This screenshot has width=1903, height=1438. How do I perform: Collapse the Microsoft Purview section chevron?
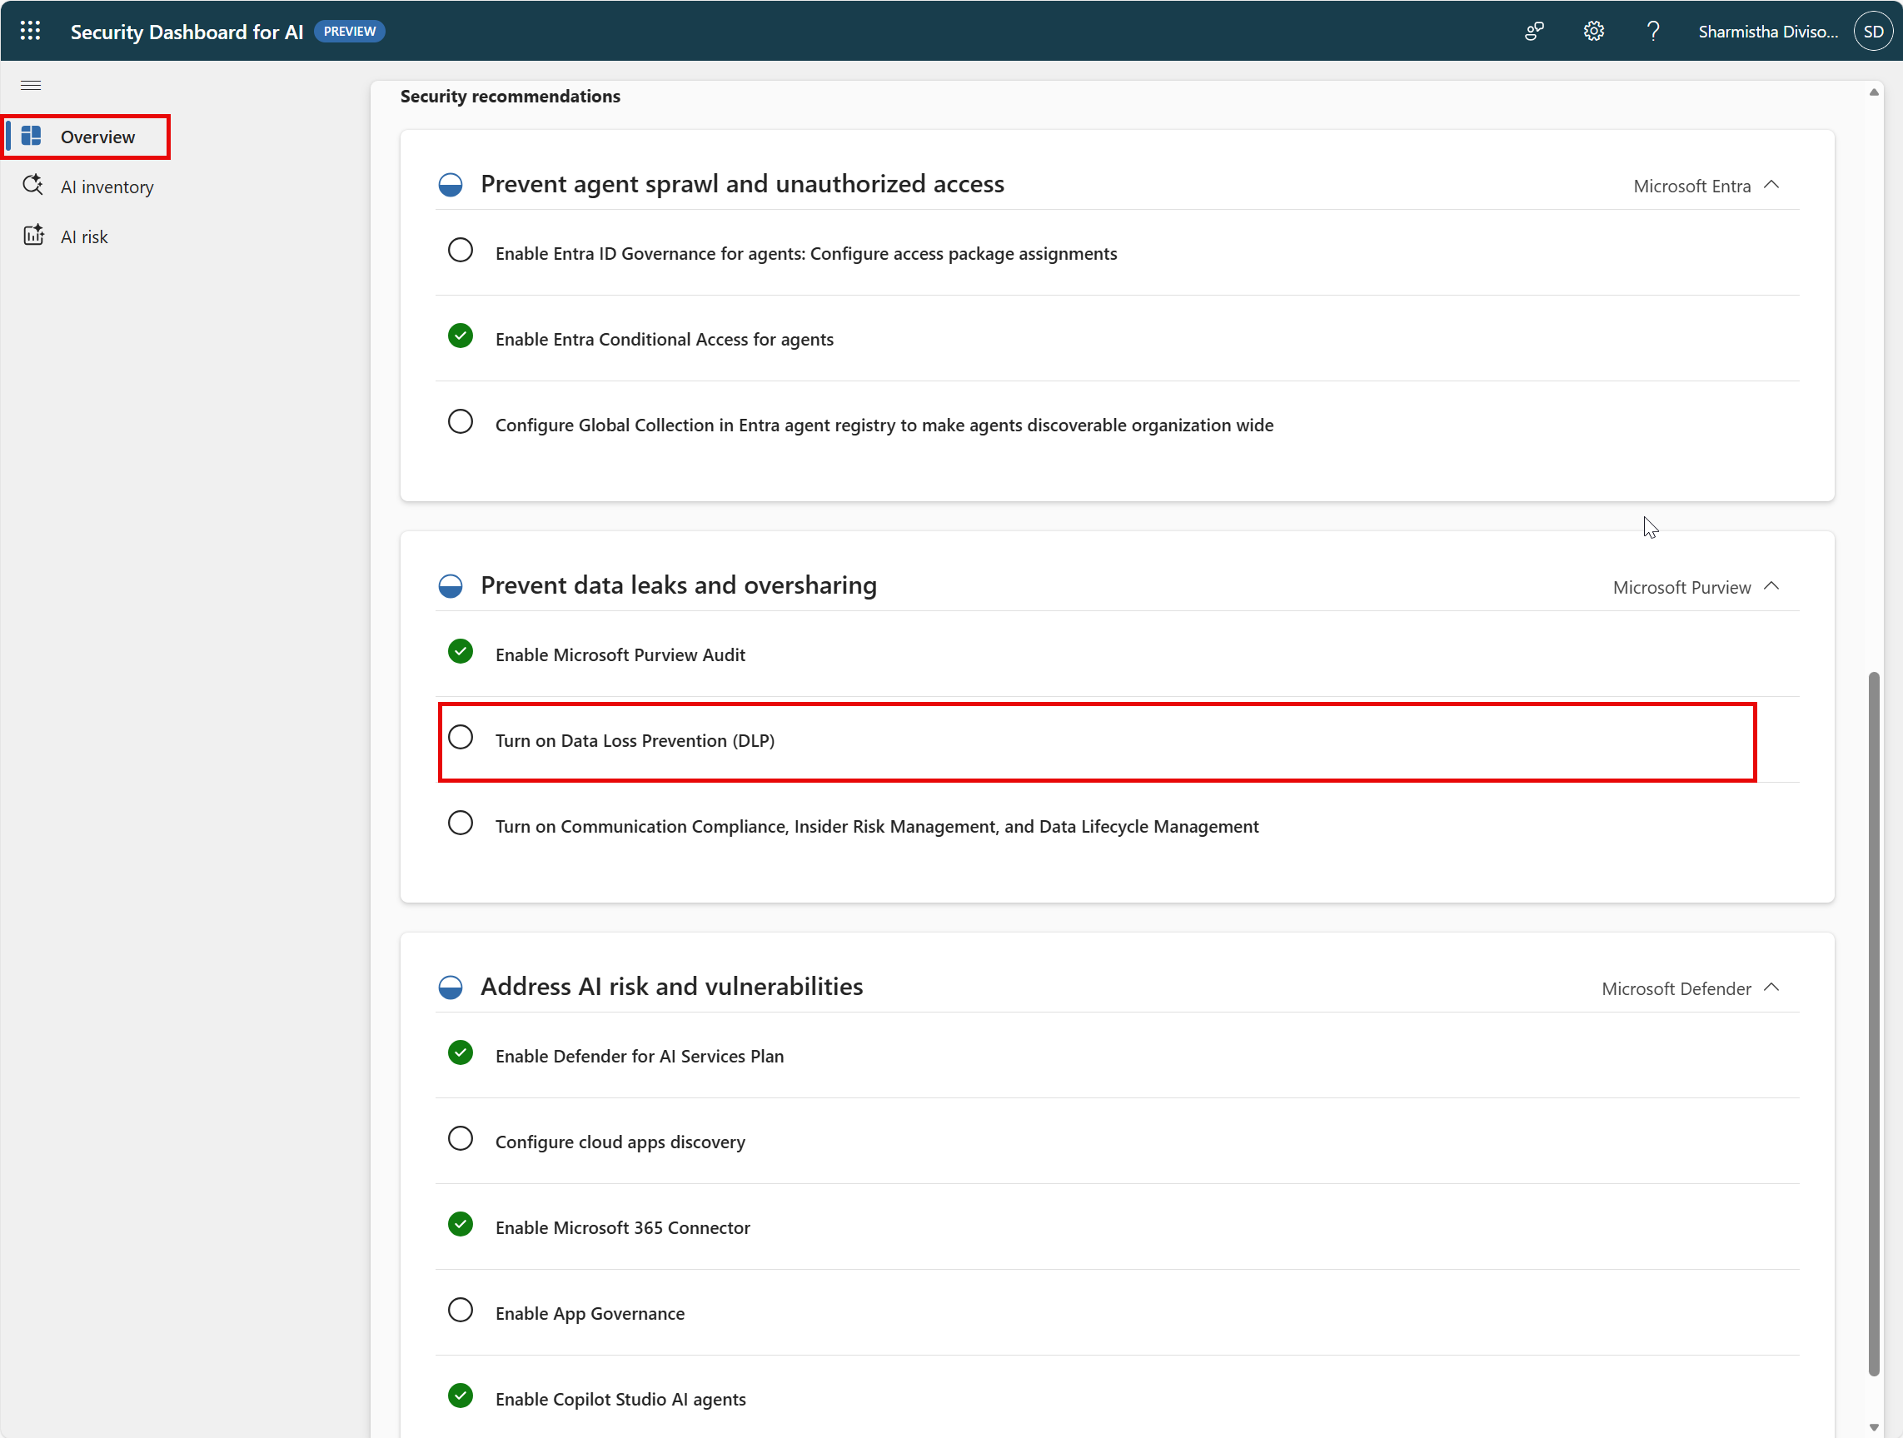pyautogui.click(x=1771, y=585)
